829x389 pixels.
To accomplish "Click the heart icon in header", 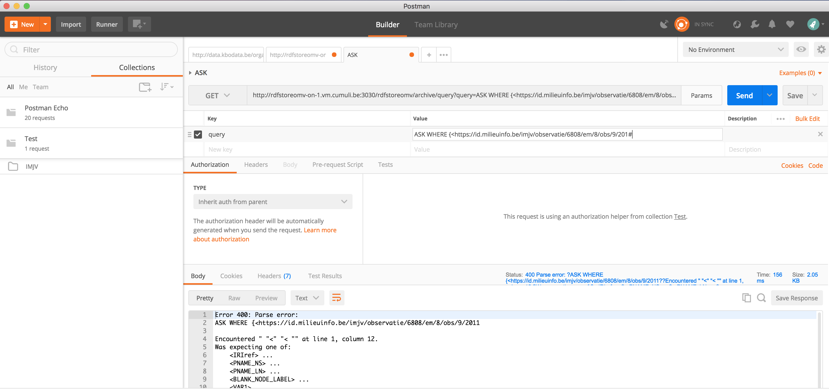I will (790, 24).
